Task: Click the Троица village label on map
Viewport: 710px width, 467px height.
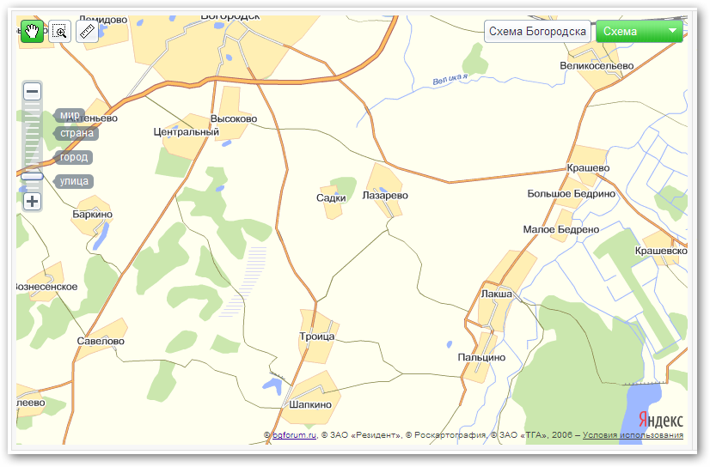Action: coord(316,337)
